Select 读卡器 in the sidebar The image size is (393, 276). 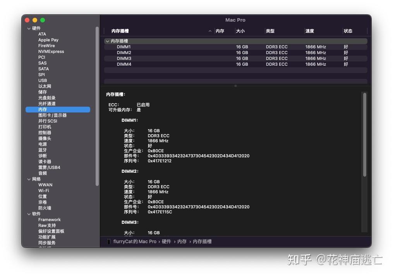coord(45,162)
